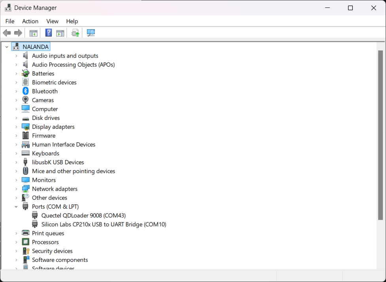The image size is (386, 282).
Task: Collapse the Ports (COM & LPT) node
Action: tap(16, 207)
